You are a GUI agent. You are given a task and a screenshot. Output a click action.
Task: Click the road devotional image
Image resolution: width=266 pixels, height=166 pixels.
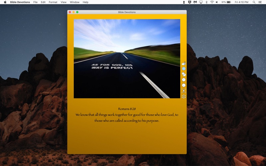pos(127,59)
